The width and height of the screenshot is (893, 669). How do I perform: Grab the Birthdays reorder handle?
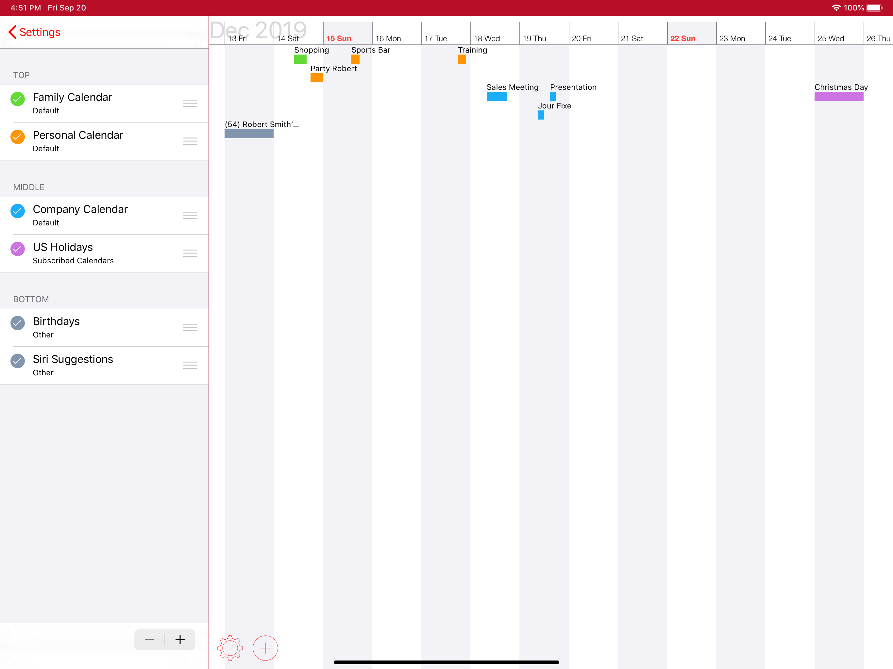pos(190,327)
